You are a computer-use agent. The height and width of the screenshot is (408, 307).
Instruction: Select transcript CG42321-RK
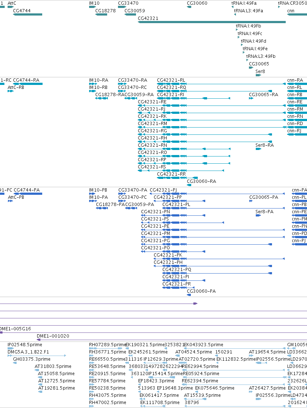[212, 120]
